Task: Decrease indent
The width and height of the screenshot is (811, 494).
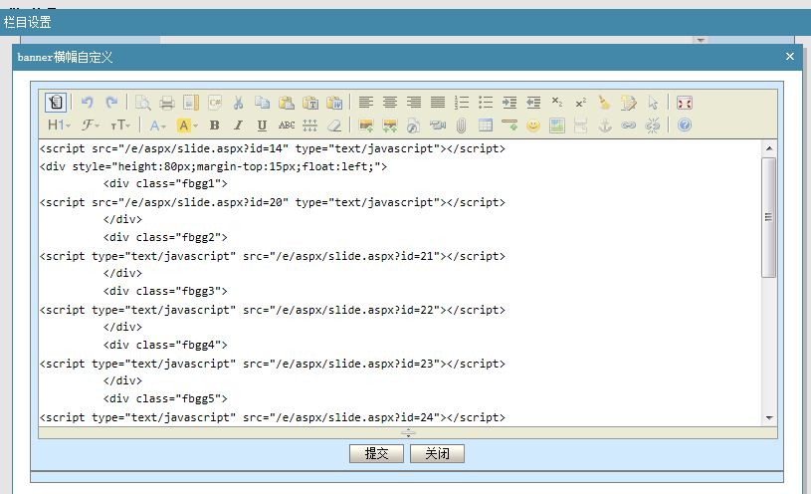Action: (533, 103)
